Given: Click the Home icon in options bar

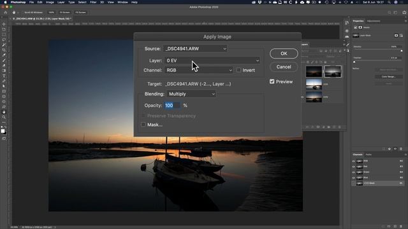Looking at the screenshot, I should pos(6,12).
